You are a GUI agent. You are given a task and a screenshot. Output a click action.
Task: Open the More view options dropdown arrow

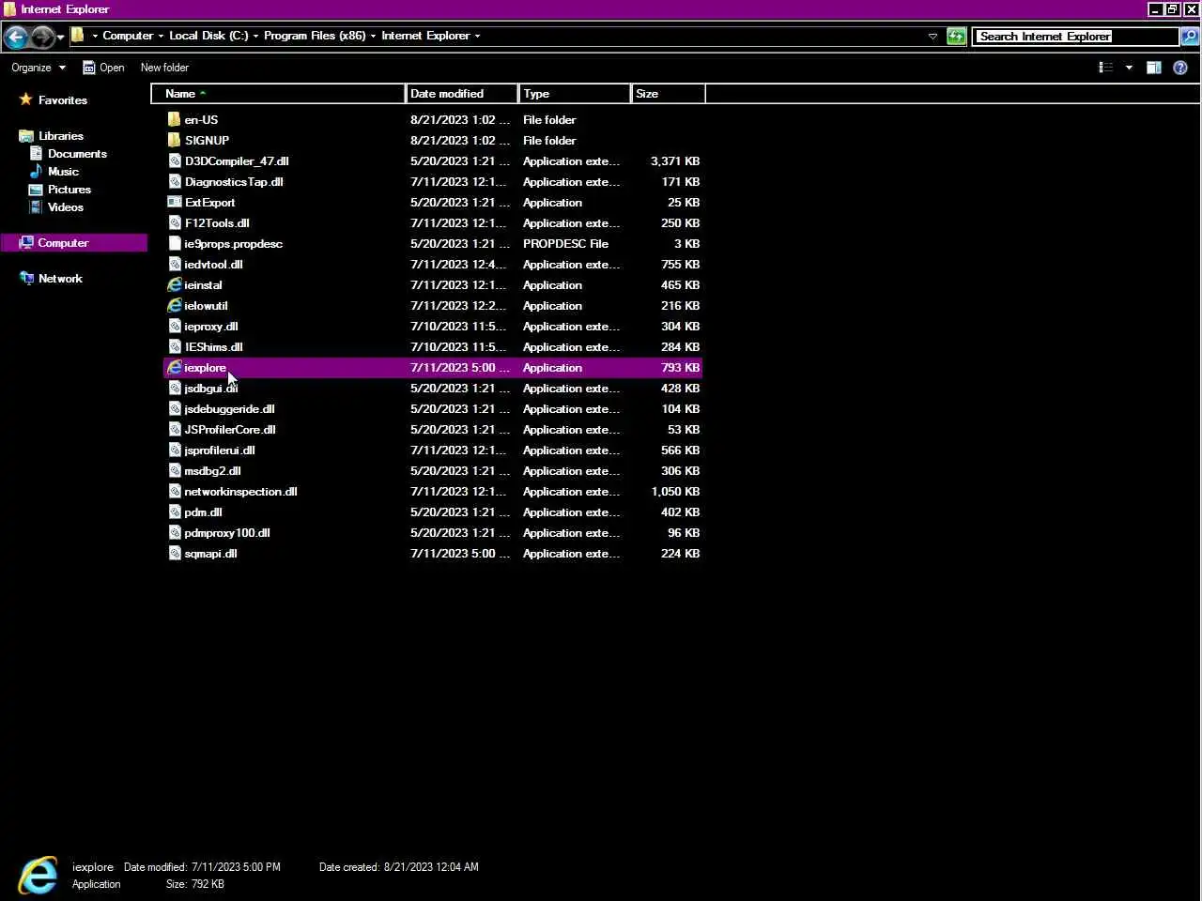coord(1129,68)
